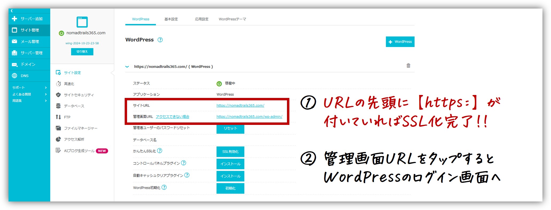Click the SSL有効化 button

click(230, 152)
